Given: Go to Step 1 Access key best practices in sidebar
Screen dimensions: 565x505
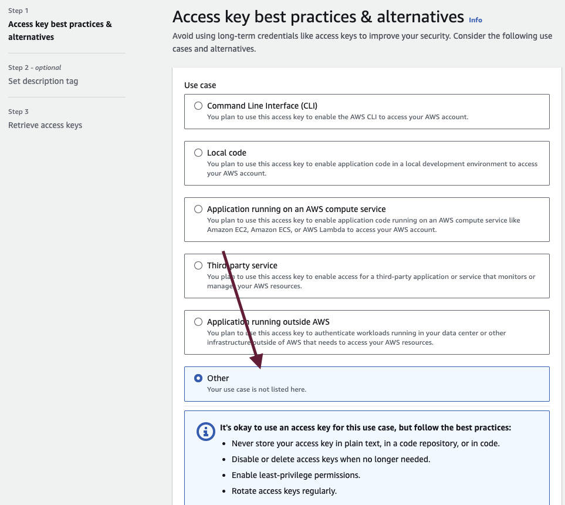Looking at the screenshot, I should point(60,31).
